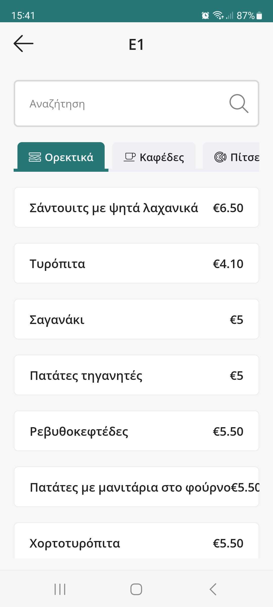Screen dimensions: 273x607
Task: Choose the Χορτοτυρόπιτα item
Action: point(136,543)
